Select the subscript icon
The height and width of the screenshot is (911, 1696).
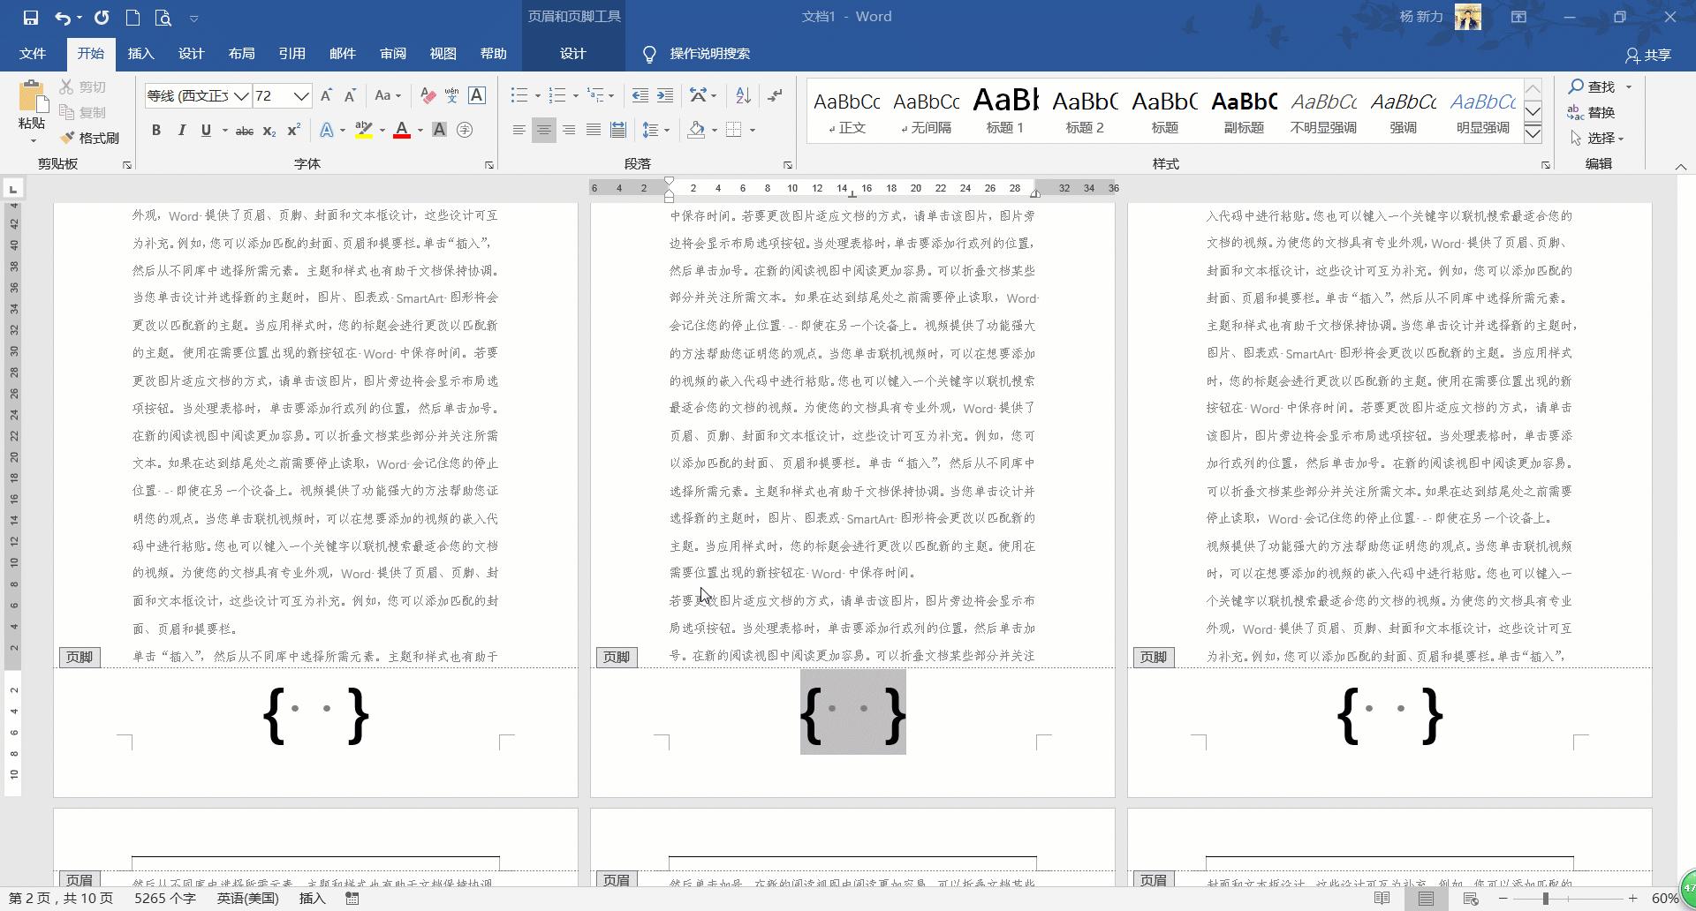(268, 131)
